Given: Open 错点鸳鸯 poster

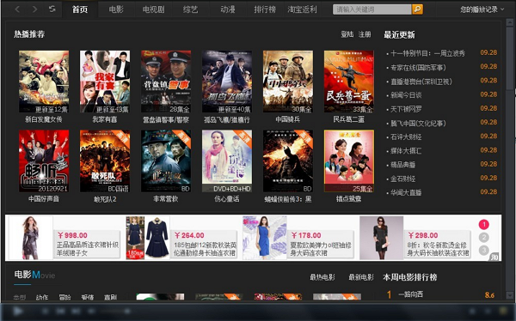Looking at the screenshot, I should [349, 161].
